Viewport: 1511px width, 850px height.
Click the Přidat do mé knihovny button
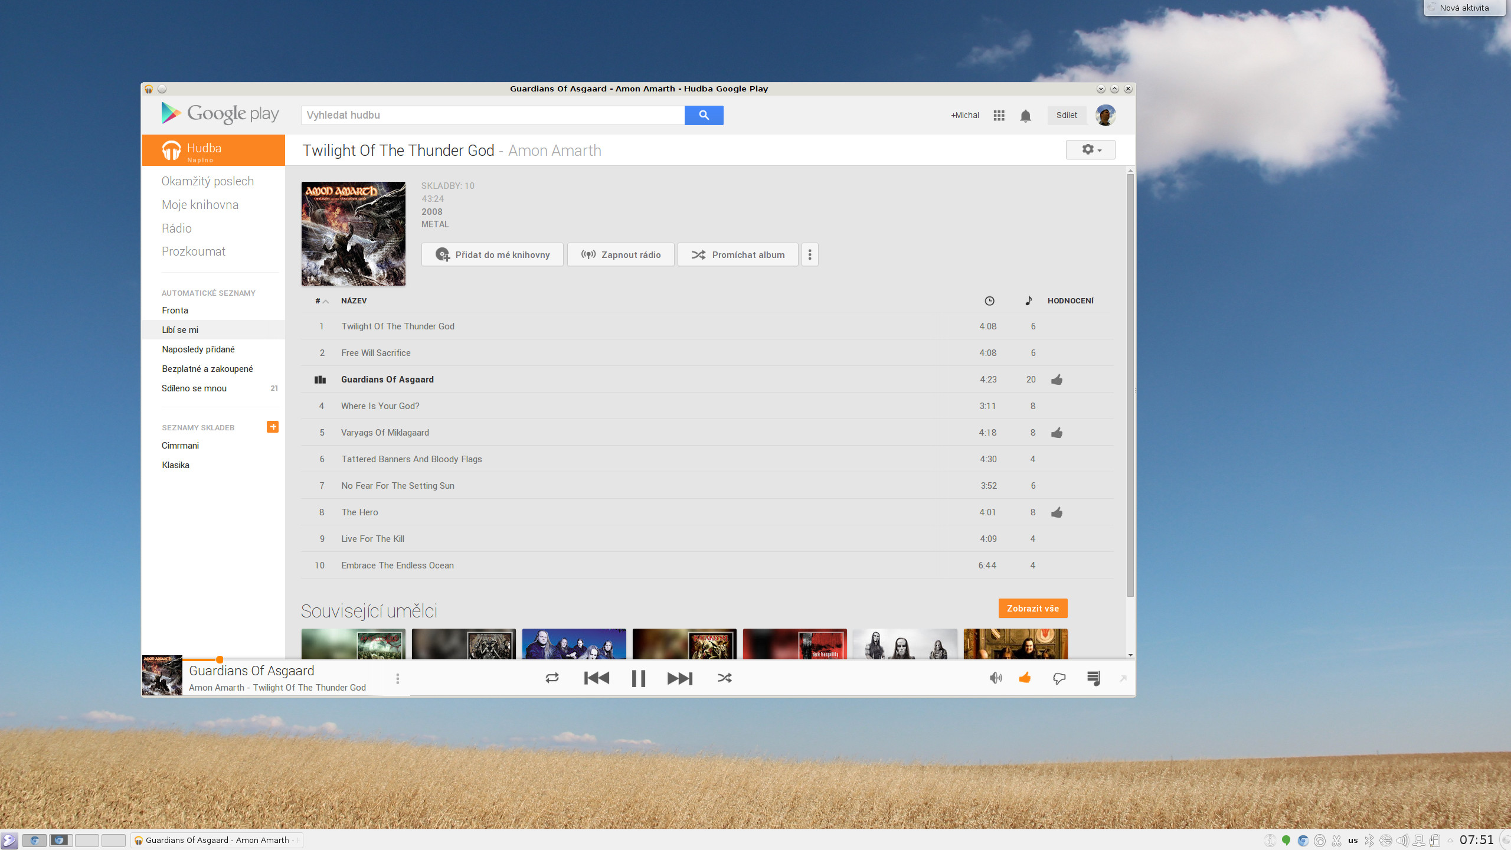(492, 254)
